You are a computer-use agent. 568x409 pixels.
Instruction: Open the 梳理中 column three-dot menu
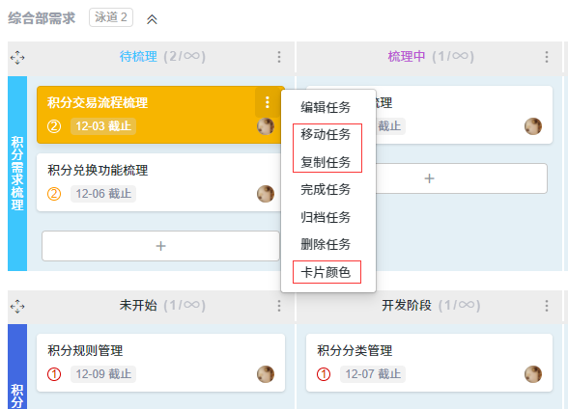(x=547, y=57)
